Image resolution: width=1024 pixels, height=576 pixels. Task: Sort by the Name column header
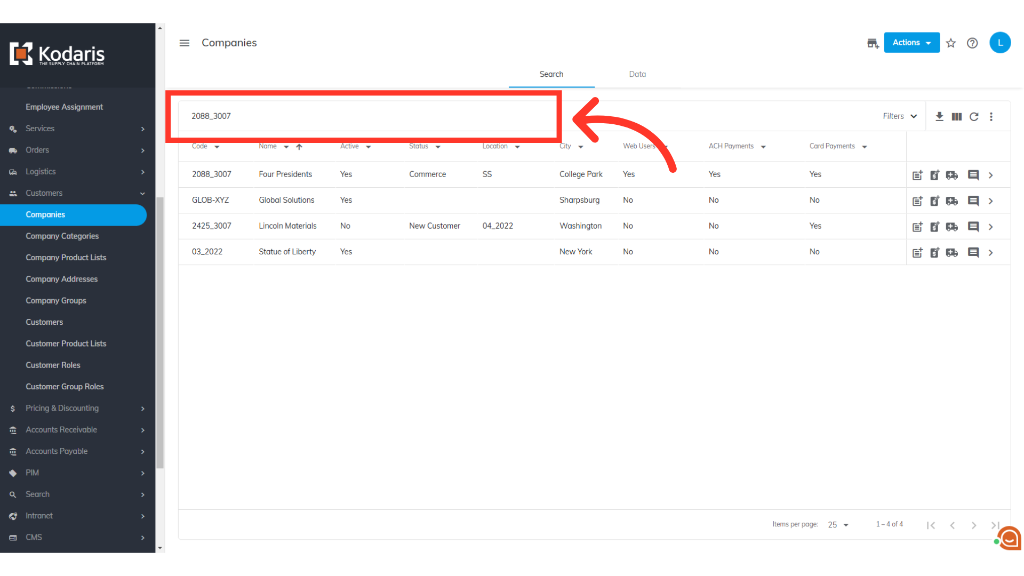click(x=268, y=146)
